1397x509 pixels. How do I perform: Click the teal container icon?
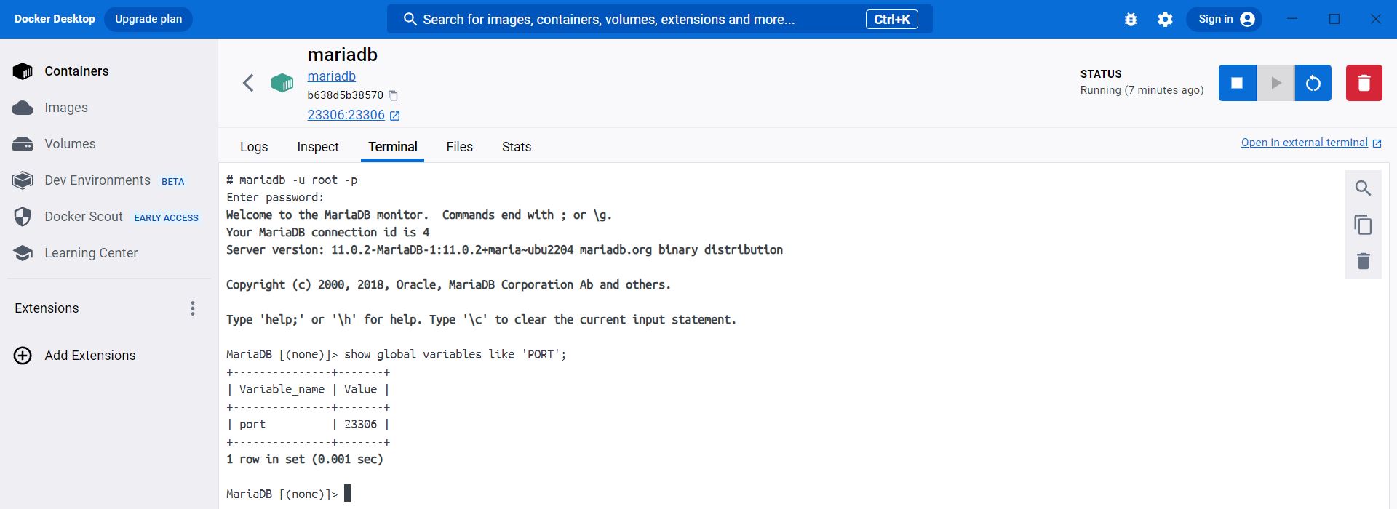282,83
